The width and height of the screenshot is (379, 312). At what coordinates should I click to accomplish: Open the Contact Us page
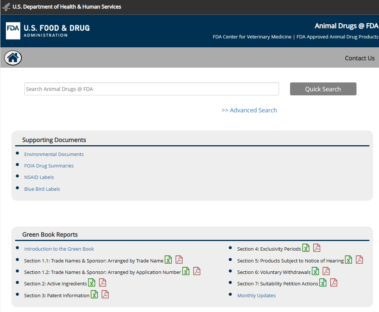(360, 58)
